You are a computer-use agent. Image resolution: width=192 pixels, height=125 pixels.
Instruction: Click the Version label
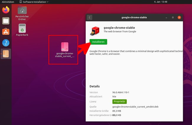point(94,92)
